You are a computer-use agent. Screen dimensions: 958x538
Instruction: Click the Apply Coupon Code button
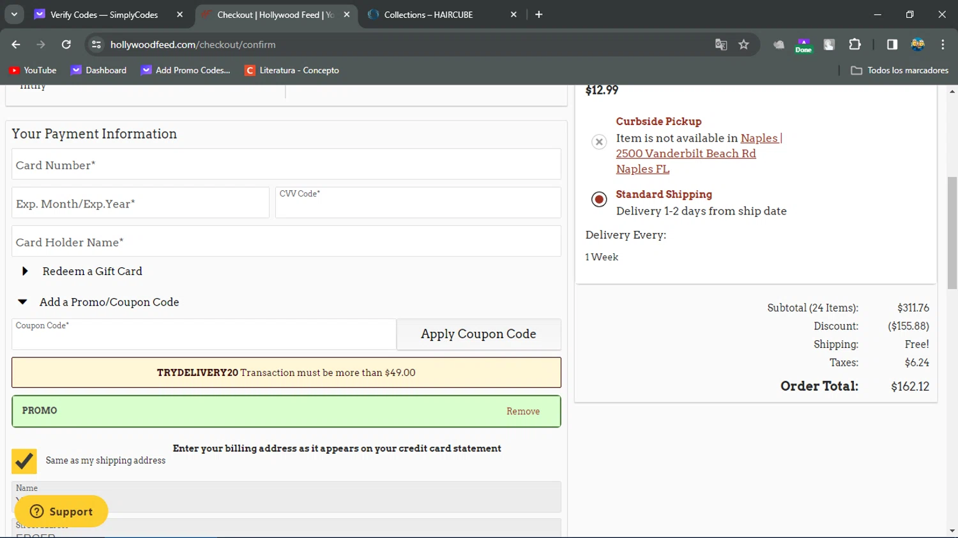click(478, 334)
